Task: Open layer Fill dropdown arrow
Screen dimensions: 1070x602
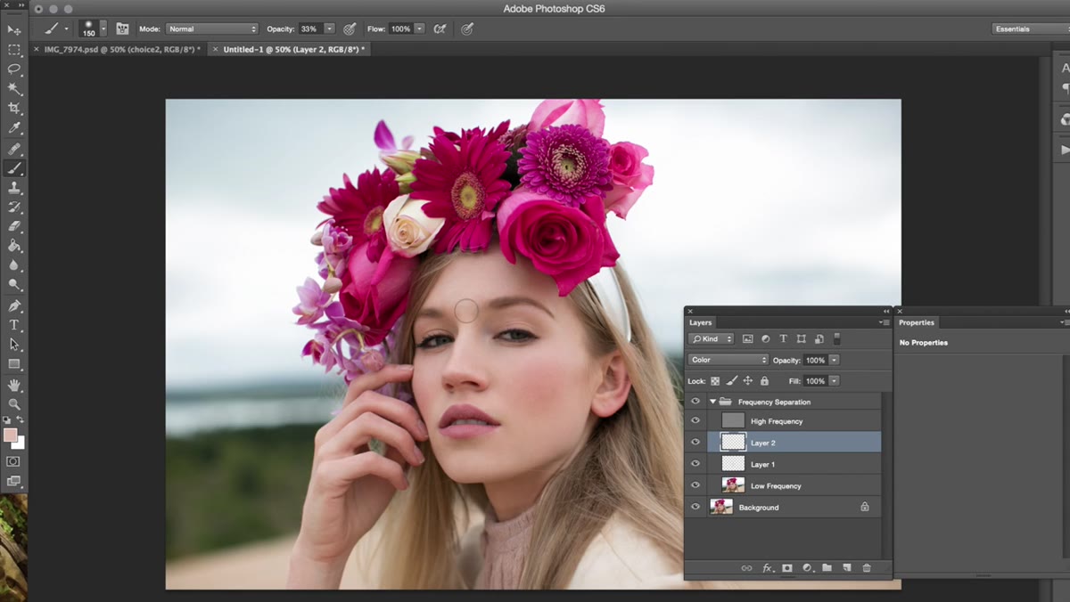Action: (x=834, y=381)
